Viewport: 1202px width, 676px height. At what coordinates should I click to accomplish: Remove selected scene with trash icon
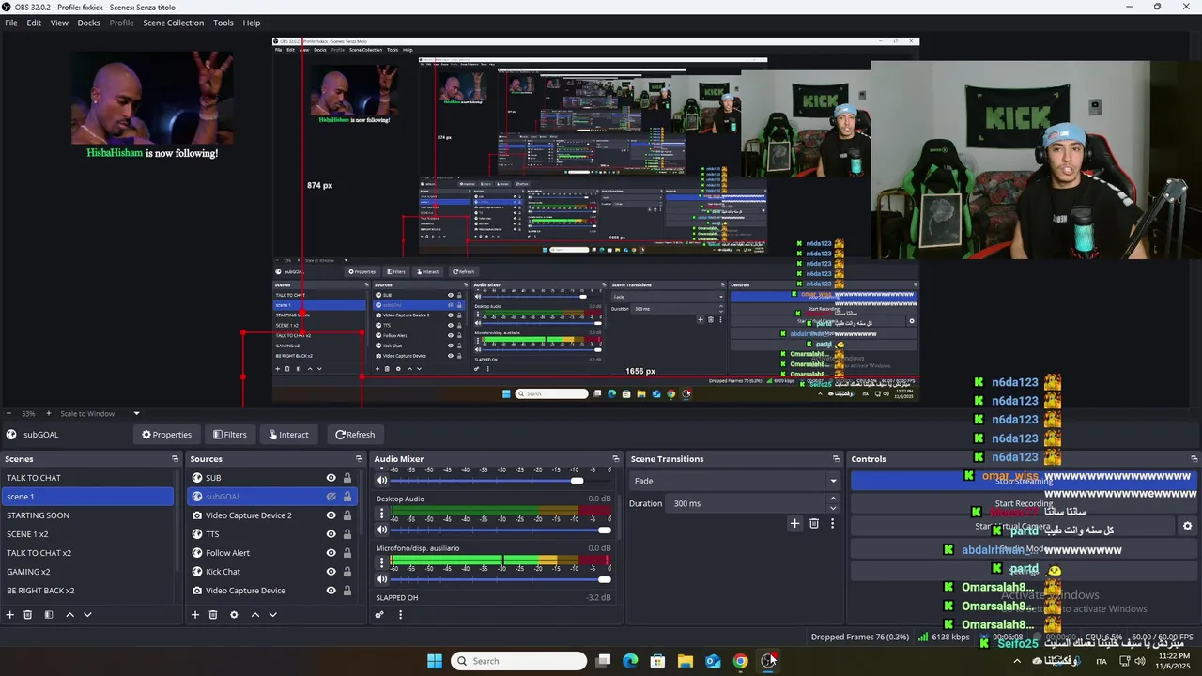click(x=28, y=615)
